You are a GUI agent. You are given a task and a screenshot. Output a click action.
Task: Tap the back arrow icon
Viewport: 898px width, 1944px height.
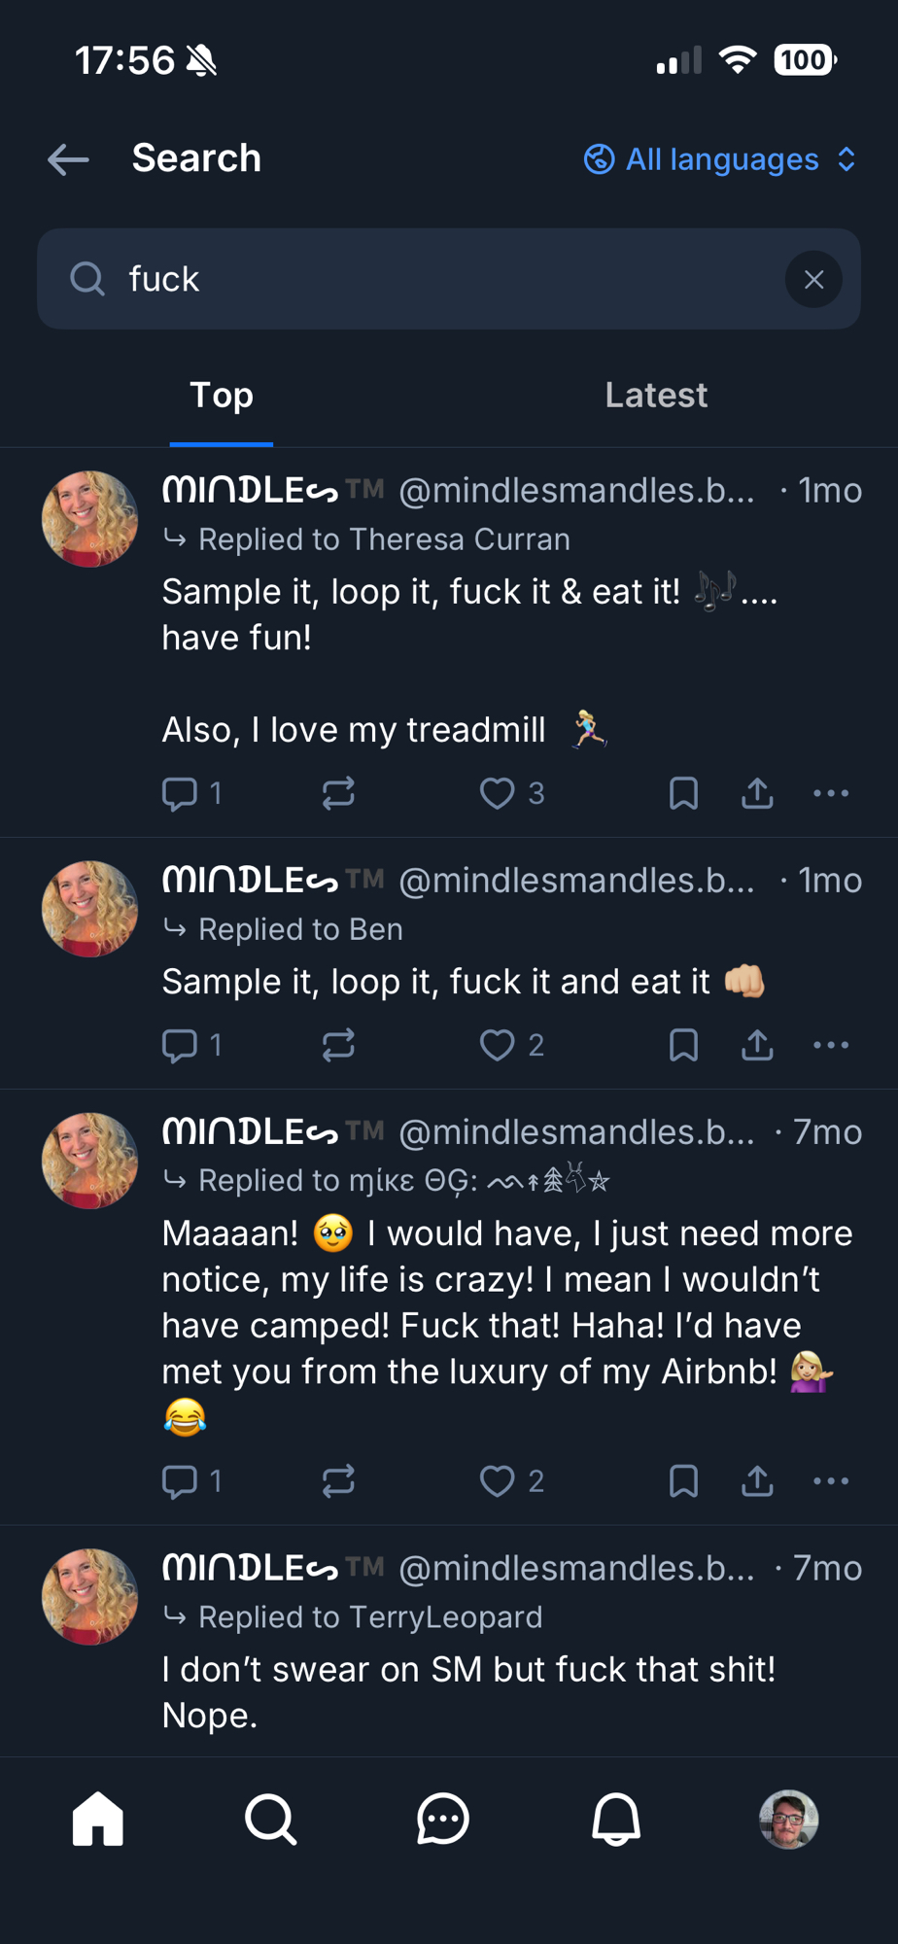68,159
